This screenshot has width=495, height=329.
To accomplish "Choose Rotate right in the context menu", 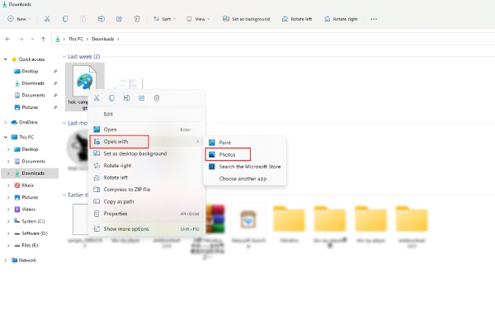I will click(x=147, y=166).
